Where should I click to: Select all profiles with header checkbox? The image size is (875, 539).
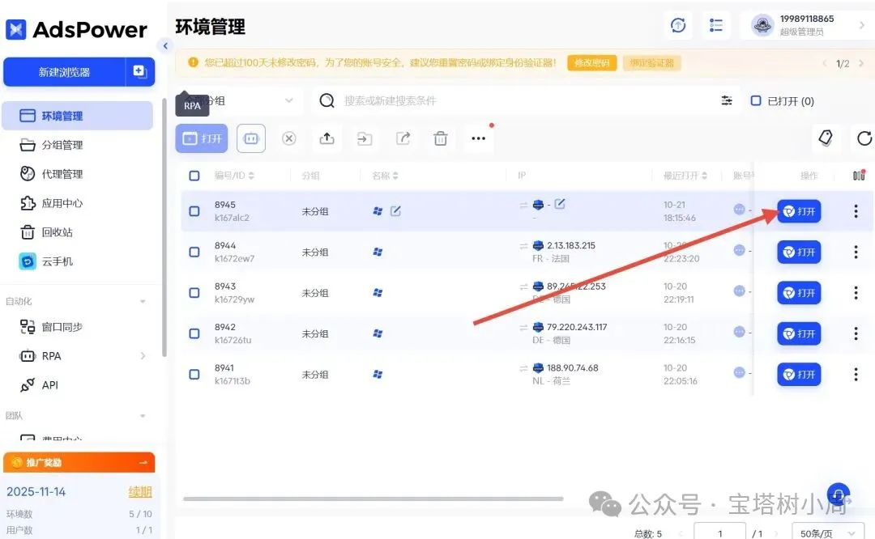(x=194, y=176)
